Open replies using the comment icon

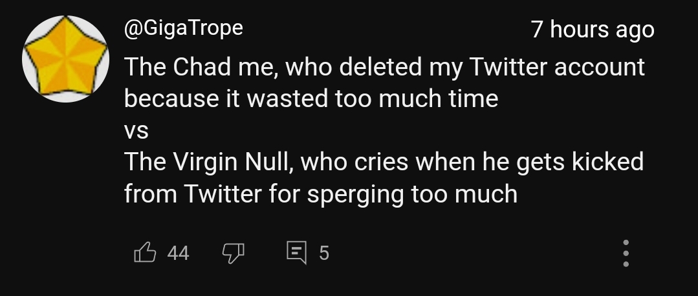coord(298,253)
